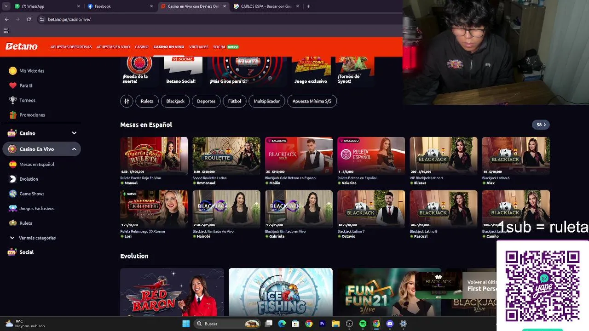
Task: Open Discord from the taskbar
Action: point(390,324)
